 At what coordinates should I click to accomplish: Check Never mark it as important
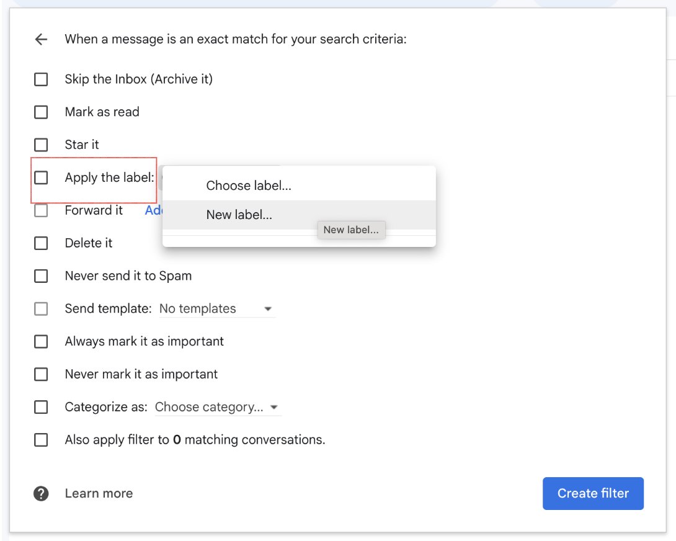pos(40,374)
